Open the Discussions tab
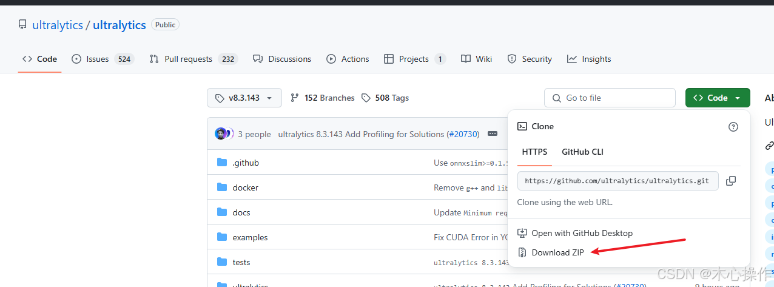The width and height of the screenshot is (774, 287). click(x=282, y=59)
